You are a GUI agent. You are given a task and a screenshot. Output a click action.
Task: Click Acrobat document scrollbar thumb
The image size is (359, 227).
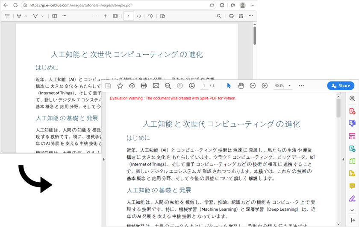point(338,108)
